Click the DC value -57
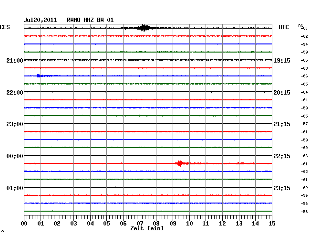The image size is (310, 236). tap(304, 124)
